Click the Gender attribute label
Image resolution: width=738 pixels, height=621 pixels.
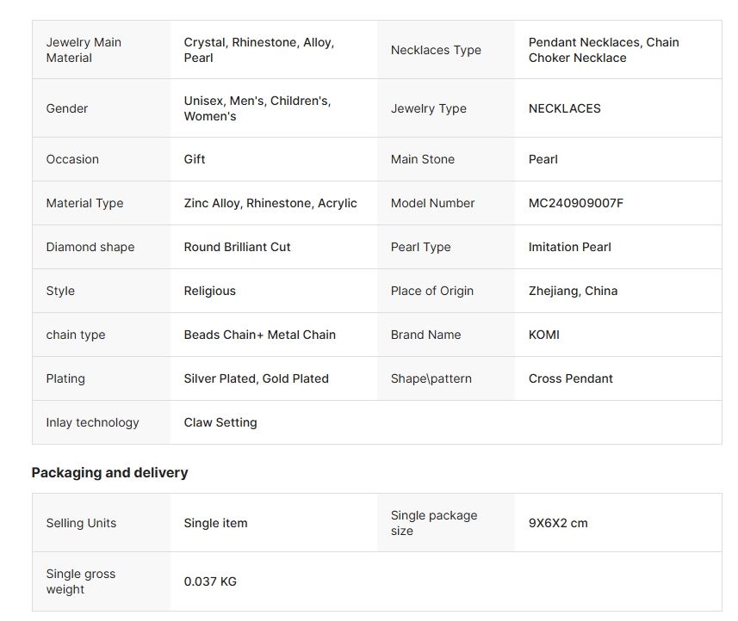pyautogui.click(x=67, y=108)
